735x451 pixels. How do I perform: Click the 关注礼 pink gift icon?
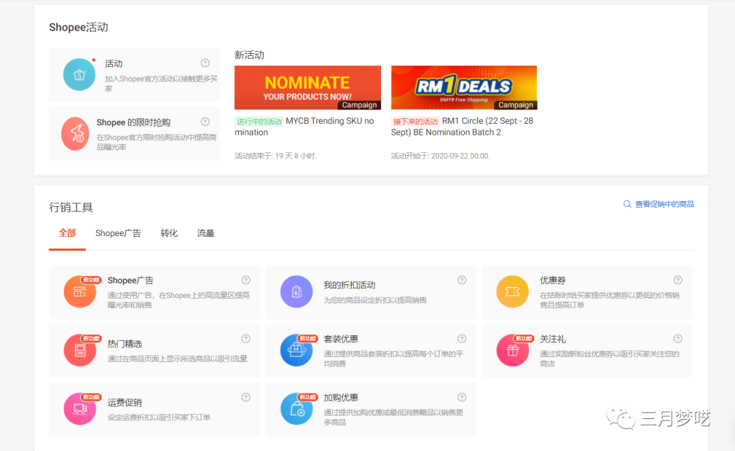pyautogui.click(x=512, y=350)
